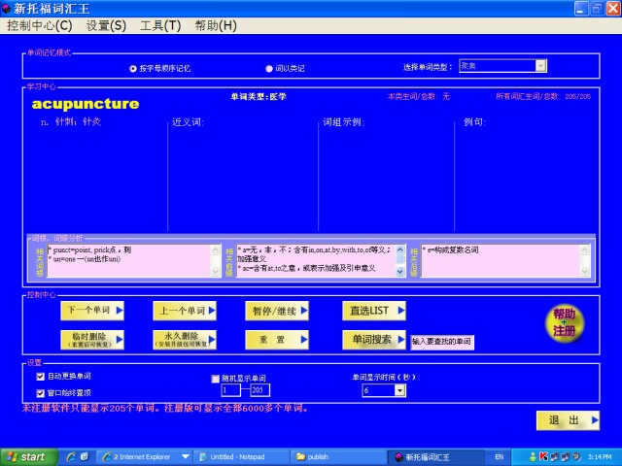Click down arrow of 相关前缀 scrollbar
622x466 pixels.
pos(399,272)
